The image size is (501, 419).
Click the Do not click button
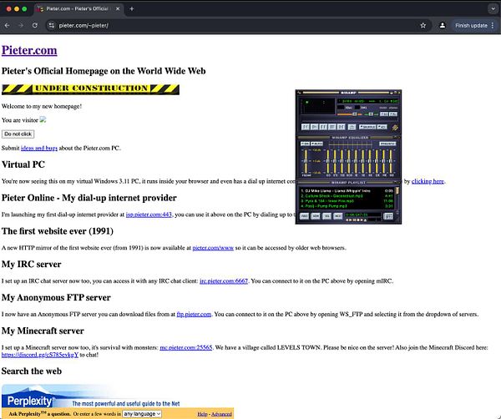18,134
